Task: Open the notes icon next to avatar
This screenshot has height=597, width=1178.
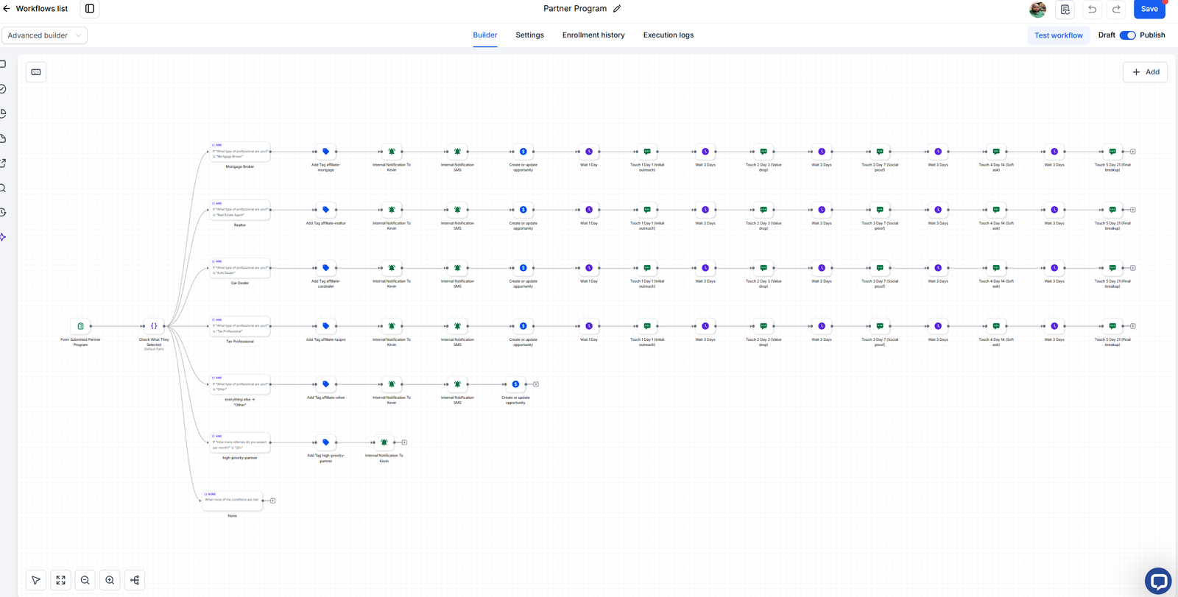Action: point(1065,9)
